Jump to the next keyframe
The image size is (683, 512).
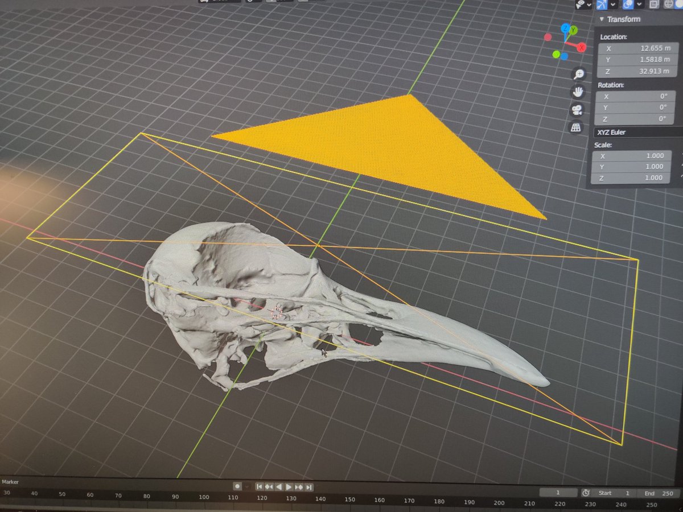299,487
